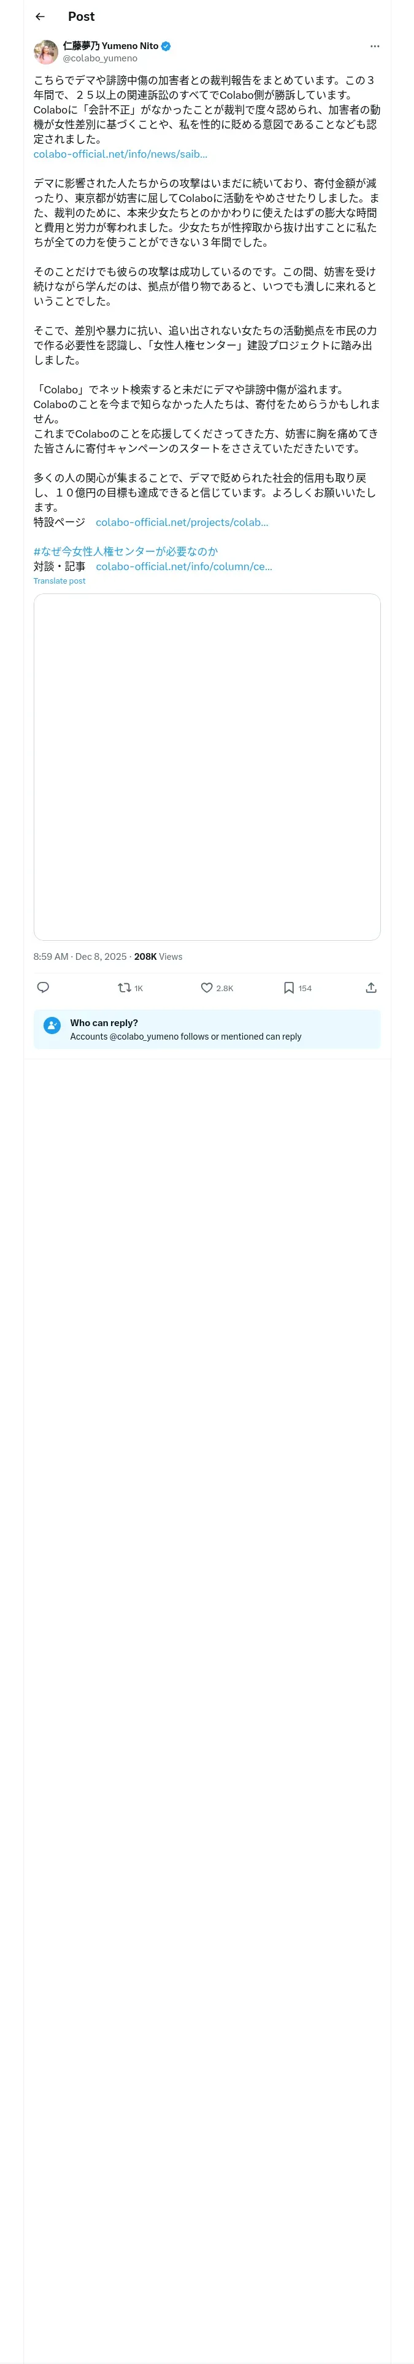Click Translate post

[x=59, y=581]
